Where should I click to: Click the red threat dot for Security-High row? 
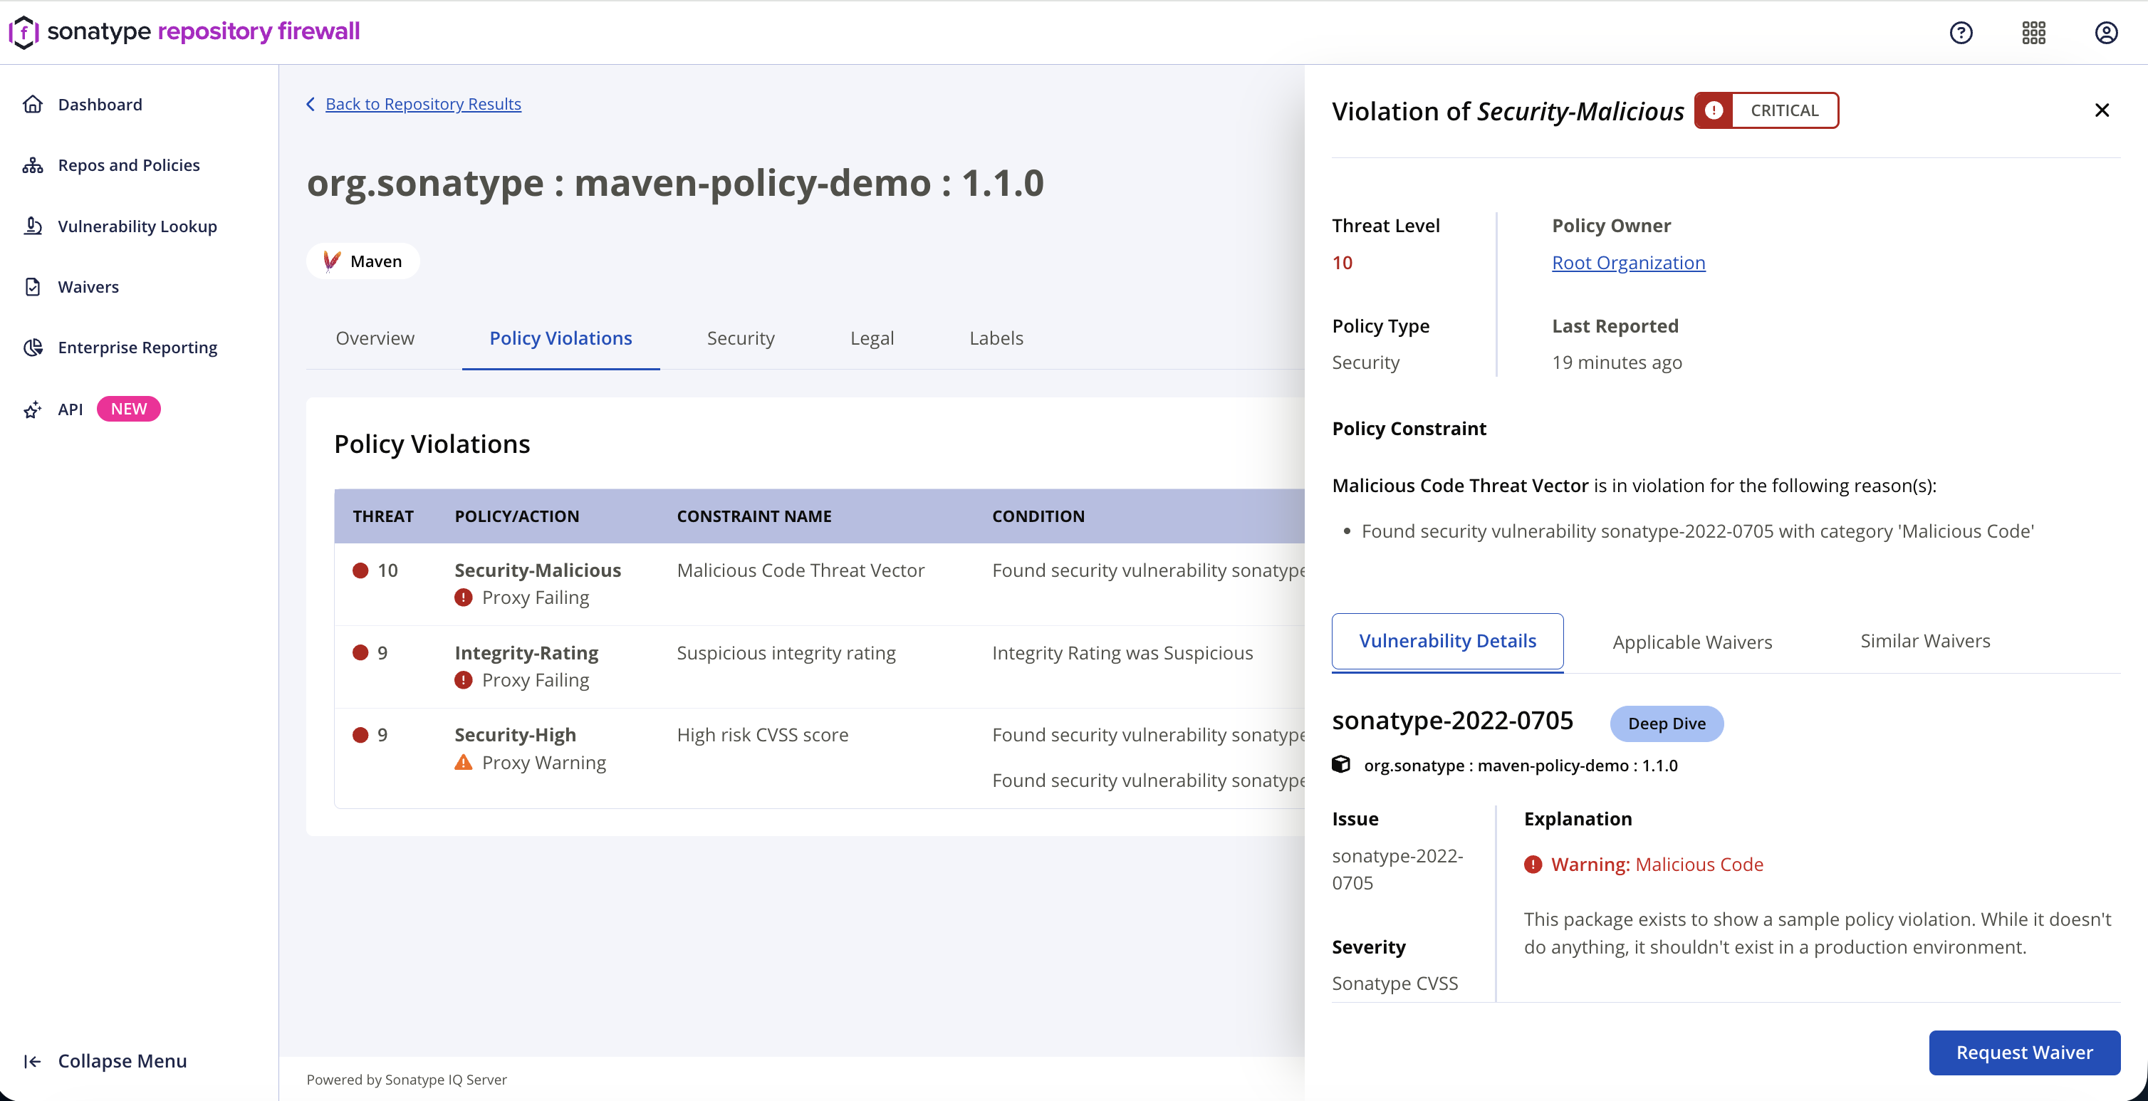tap(360, 735)
